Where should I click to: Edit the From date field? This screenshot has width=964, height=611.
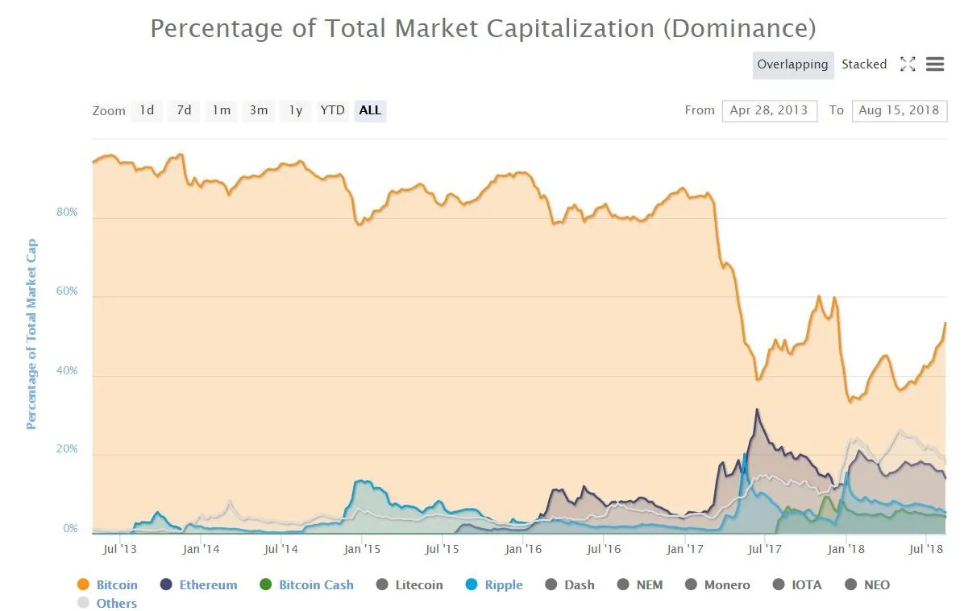coord(769,110)
